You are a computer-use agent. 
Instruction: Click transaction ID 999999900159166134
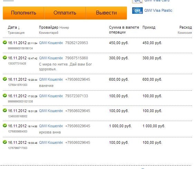click(x=20, y=48)
